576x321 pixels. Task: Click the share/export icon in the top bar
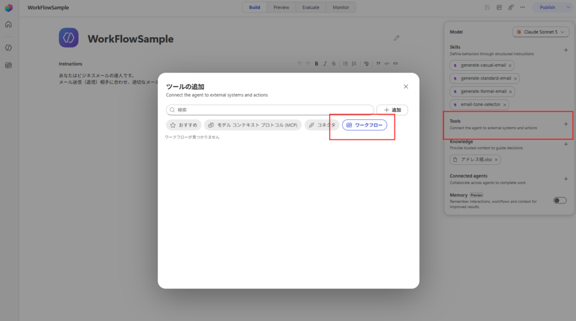click(x=499, y=7)
